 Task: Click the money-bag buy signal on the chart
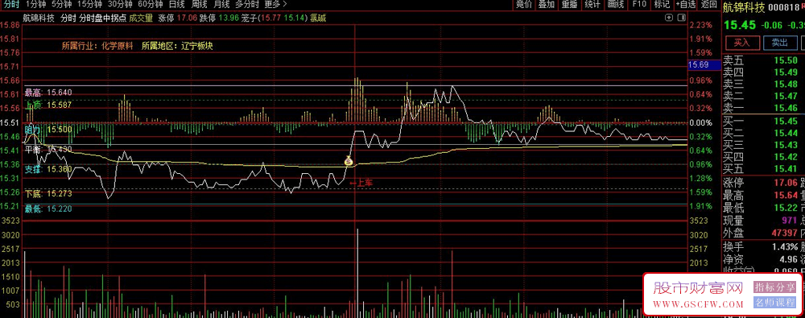pos(349,162)
